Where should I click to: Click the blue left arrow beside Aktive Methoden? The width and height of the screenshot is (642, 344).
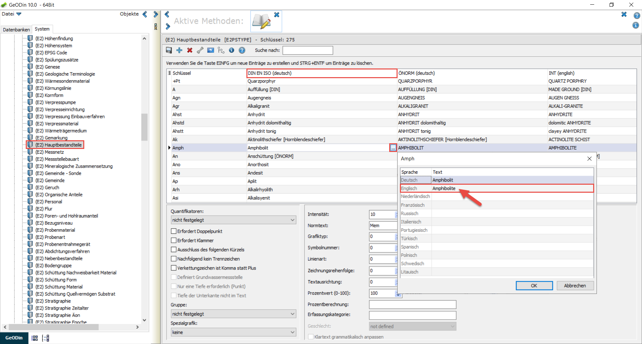click(167, 14)
